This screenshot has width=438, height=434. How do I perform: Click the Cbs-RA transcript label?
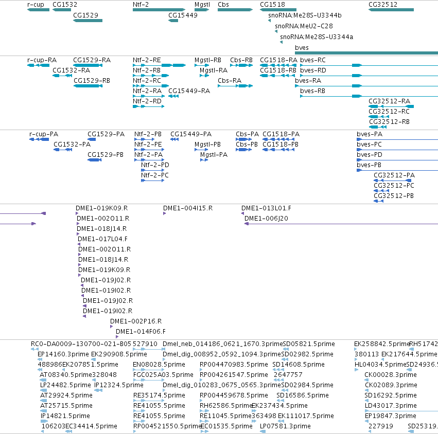(x=230, y=81)
